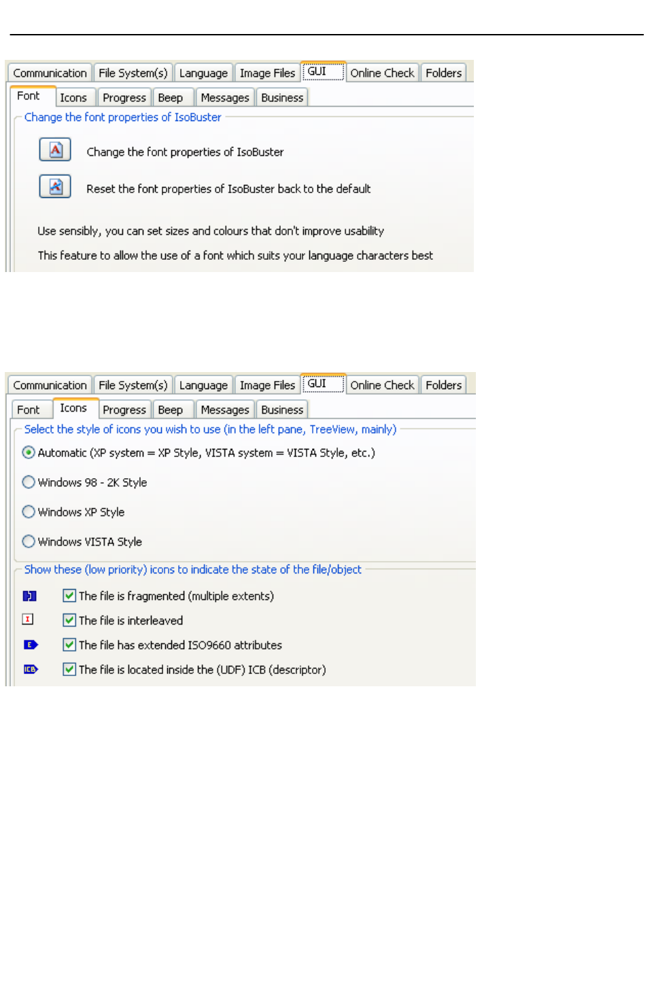Image resolution: width=654 pixels, height=991 pixels.
Task: Click the extended ISO9660 attributes 'E' icon
Action: pos(31,644)
